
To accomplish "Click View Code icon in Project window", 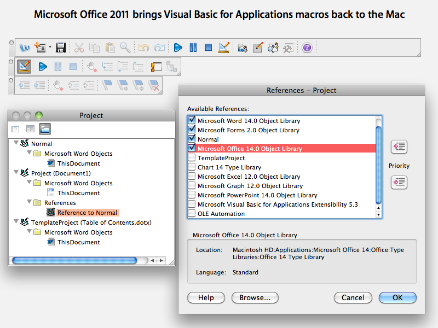I will pyautogui.click(x=15, y=129).
